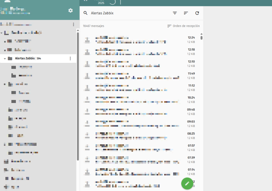Screen dimensions: 272x191
Task: Open the sort options icon
Action: [x=186, y=13]
